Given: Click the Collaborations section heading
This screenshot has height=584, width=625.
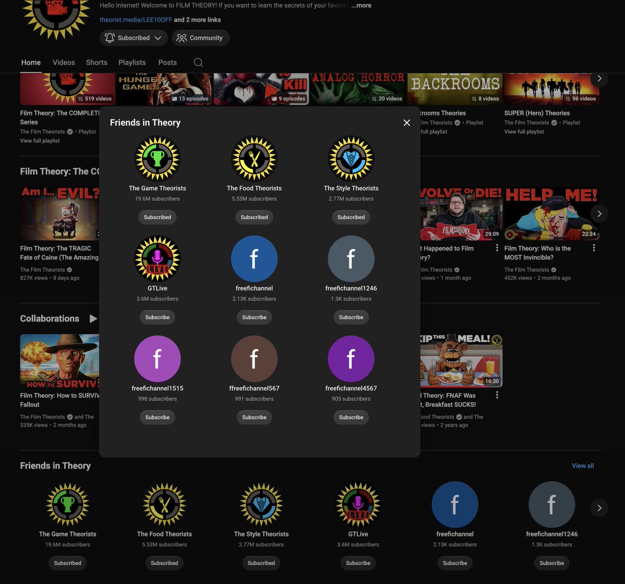Looking at the screenshot, I should click(x=49, y=318).
